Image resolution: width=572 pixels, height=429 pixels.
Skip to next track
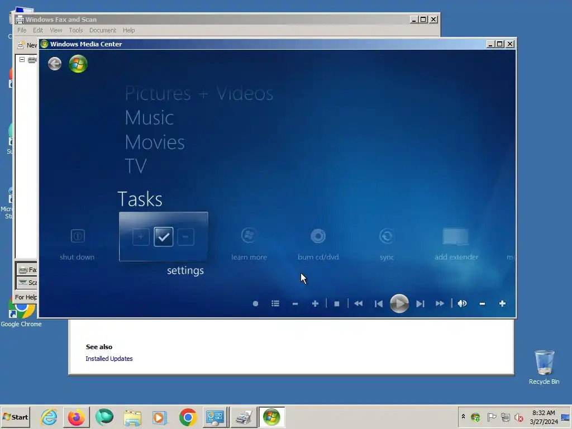(x=420, y=303)
